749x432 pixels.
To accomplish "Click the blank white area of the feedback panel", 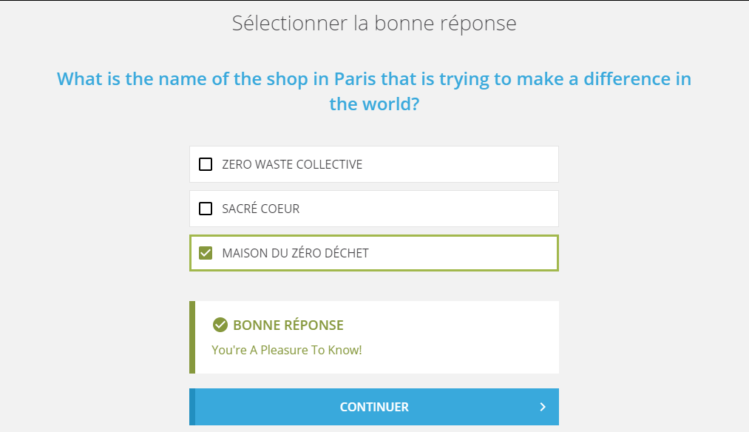I will (458, 337).
